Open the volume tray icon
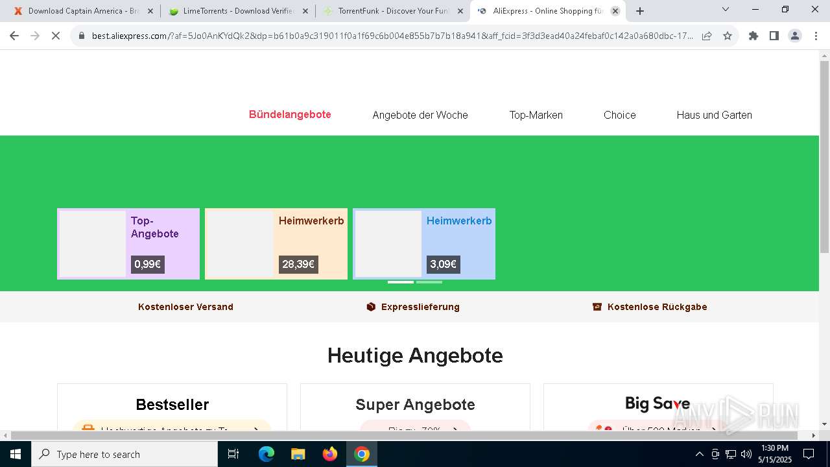The width and height of the screenshot is (830, 467). 746,454
